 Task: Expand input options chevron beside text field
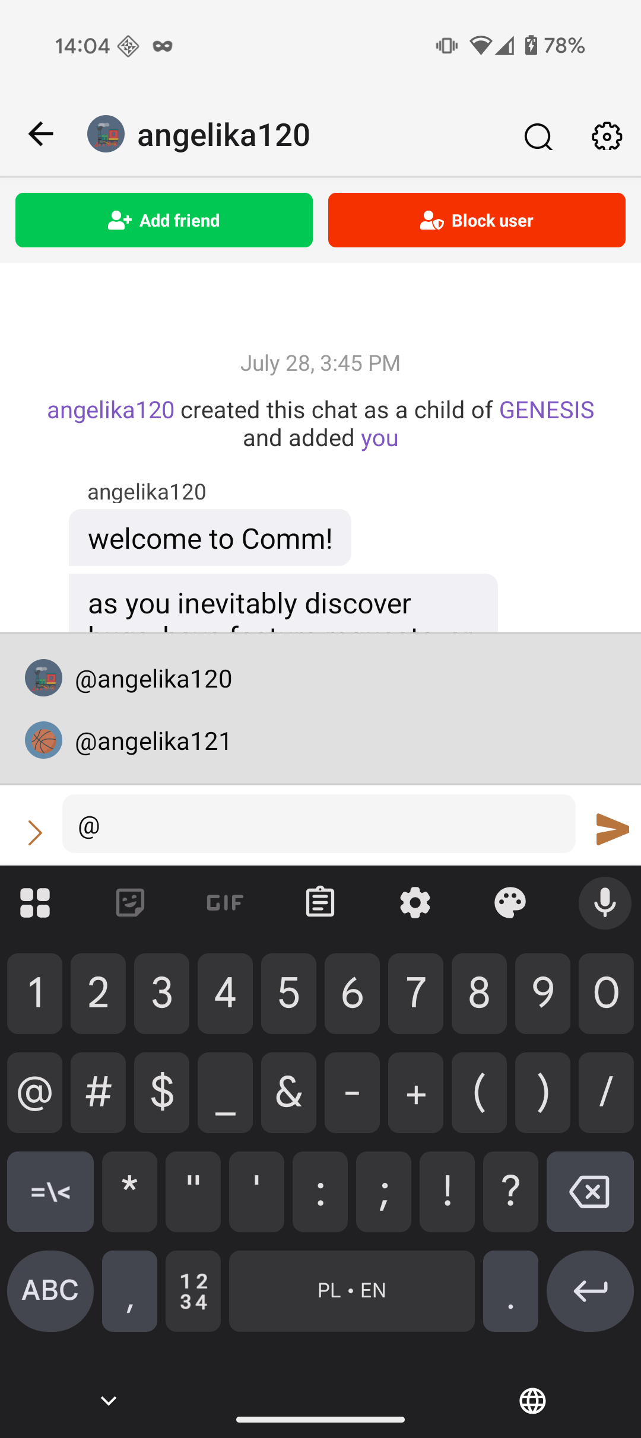pyautogui.click(x=35, y=832)
